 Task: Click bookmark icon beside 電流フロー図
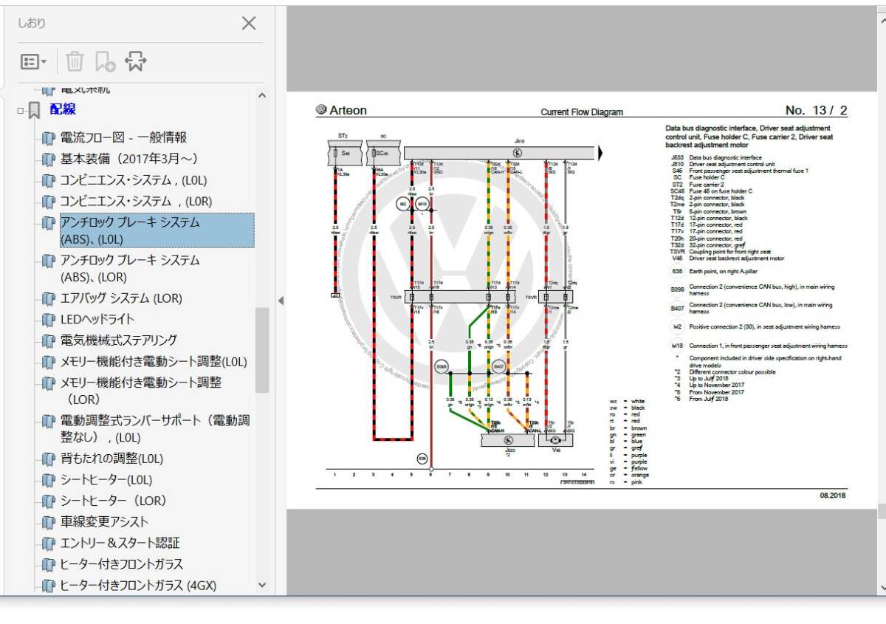[x=49, y=137]
